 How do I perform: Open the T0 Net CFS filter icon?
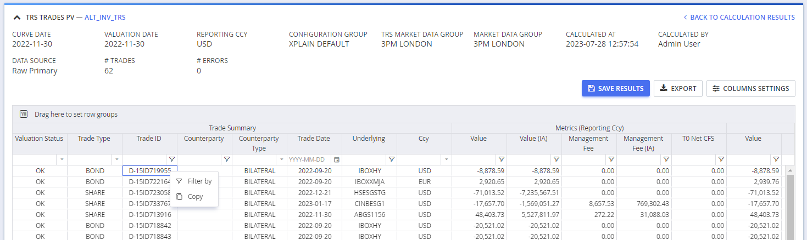[721, 159]
